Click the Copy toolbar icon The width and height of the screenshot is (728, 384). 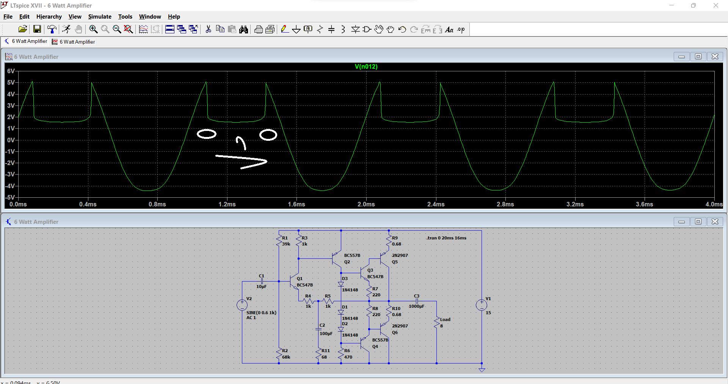(220, 29)
